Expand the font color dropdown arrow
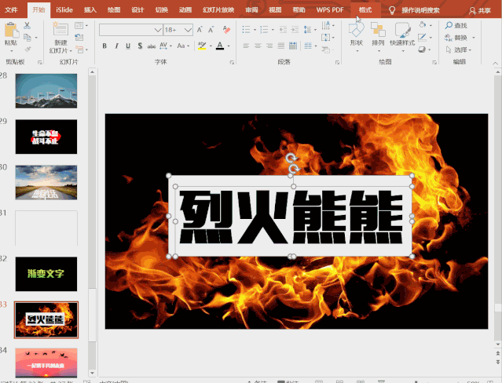 pyautogui.click(x=229, y=46)
